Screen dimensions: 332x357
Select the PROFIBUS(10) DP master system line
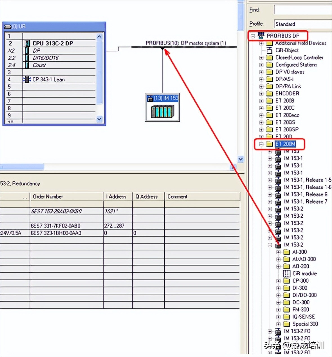point(184,47)
